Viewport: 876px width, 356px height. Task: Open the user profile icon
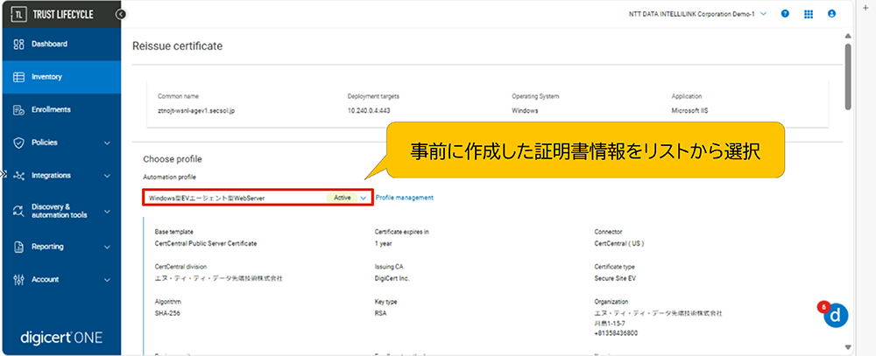[832, 14]
